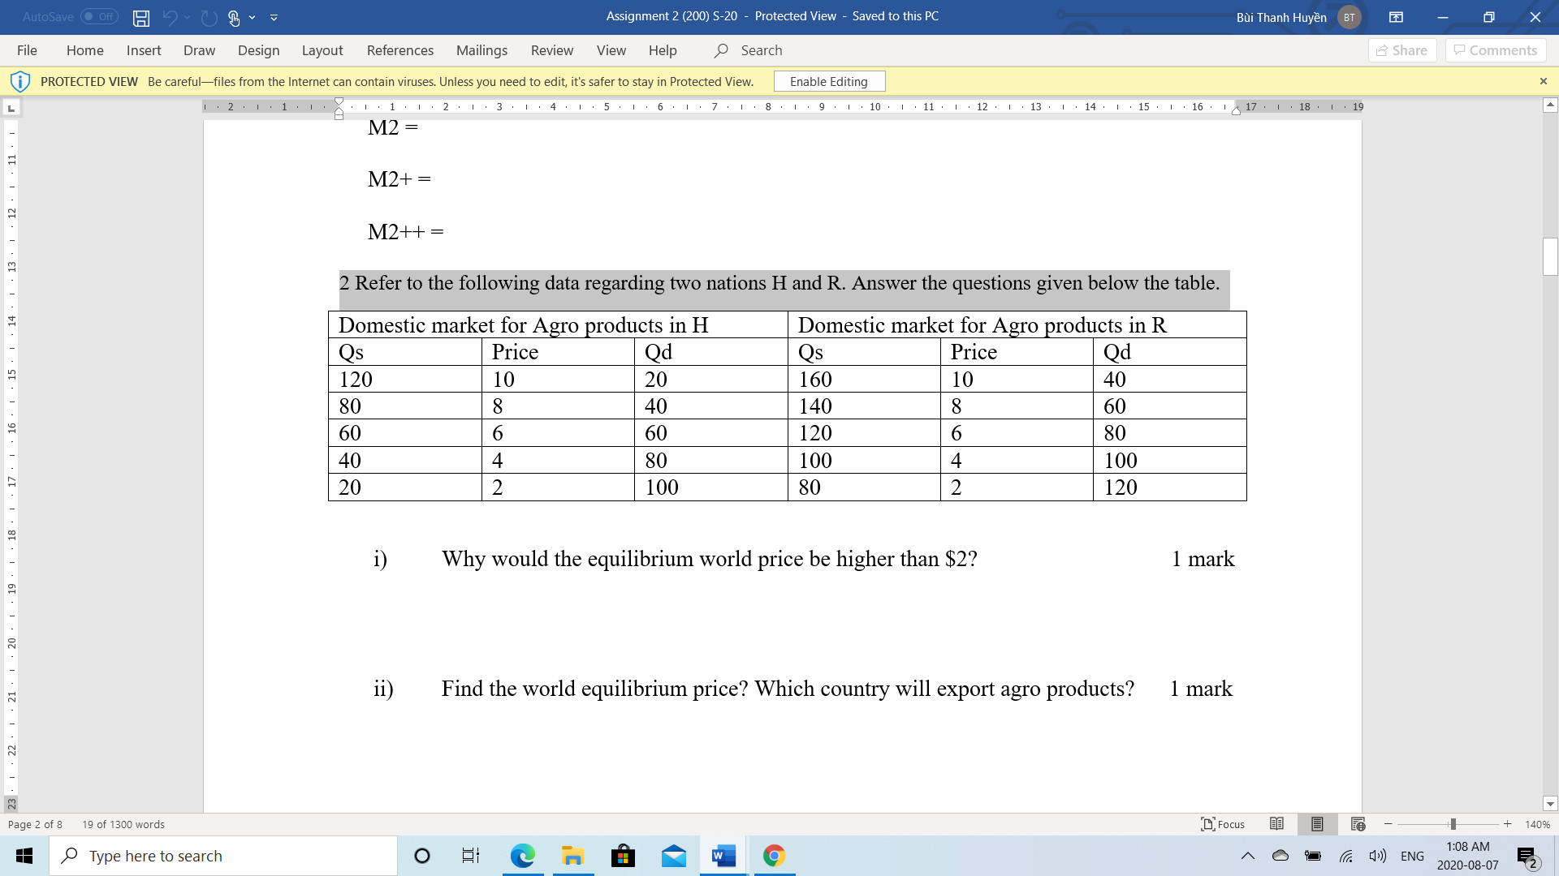Open Task View icon
The width and height of the screenshot is (1559, 876).
[x=471, y=856]
